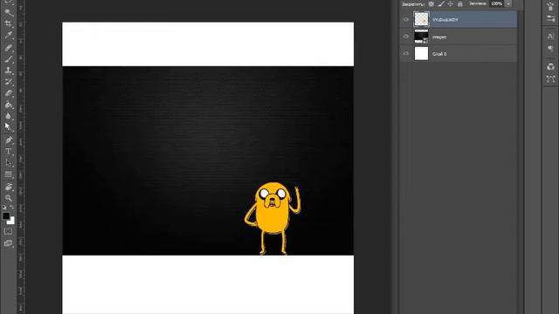
Task: Select the Healing Brush tool
Action: pyautogui.click(x=8, y=47)
